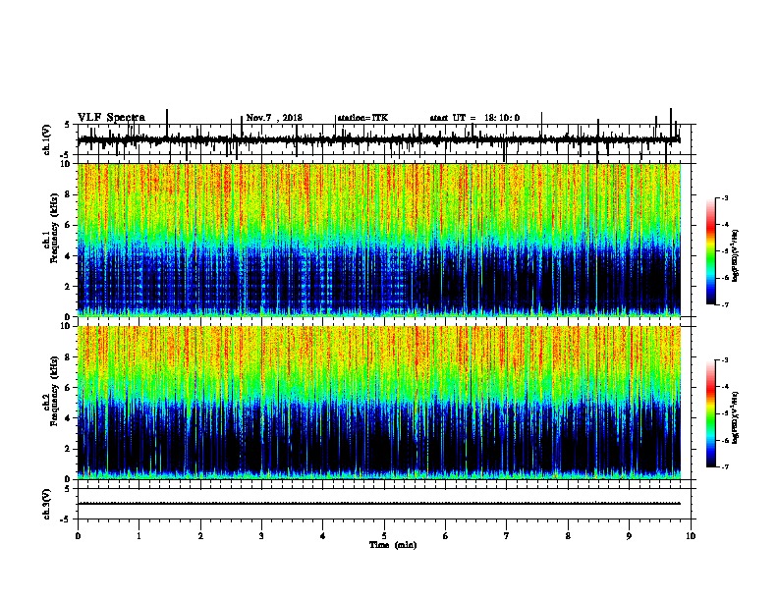Click the "8" kHz tick on ch.1 frequency axis

[x=68, y=194]
